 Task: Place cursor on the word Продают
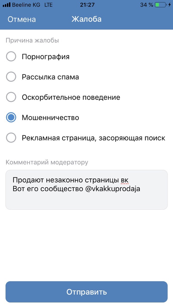[26, 180]
